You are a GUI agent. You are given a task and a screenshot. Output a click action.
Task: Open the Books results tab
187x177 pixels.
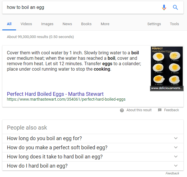pyautogui.click(x=86, y=24)
